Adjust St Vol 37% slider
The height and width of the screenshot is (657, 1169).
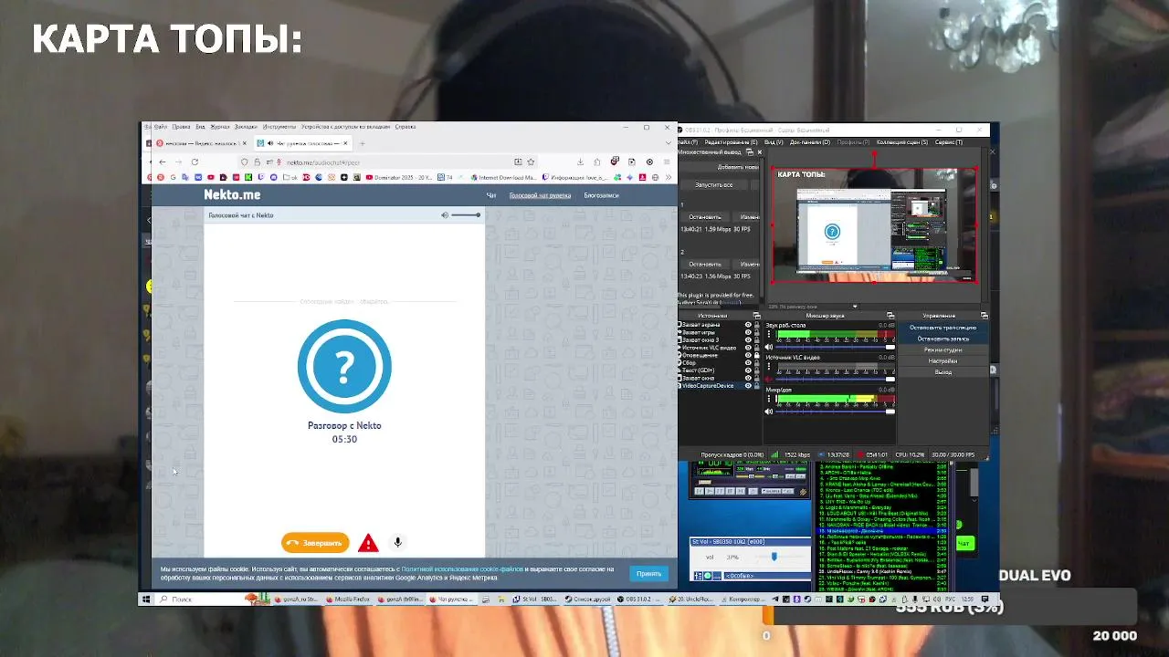pos(774,557)
